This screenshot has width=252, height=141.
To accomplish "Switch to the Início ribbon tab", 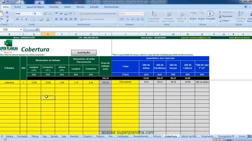I will click(x=6, y=7).
